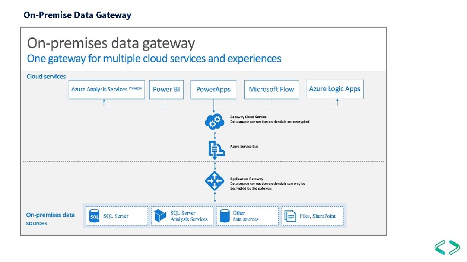Screen dimensions: 467x262
Task: Select the Power BI box
Action: (x=166, y=89)
